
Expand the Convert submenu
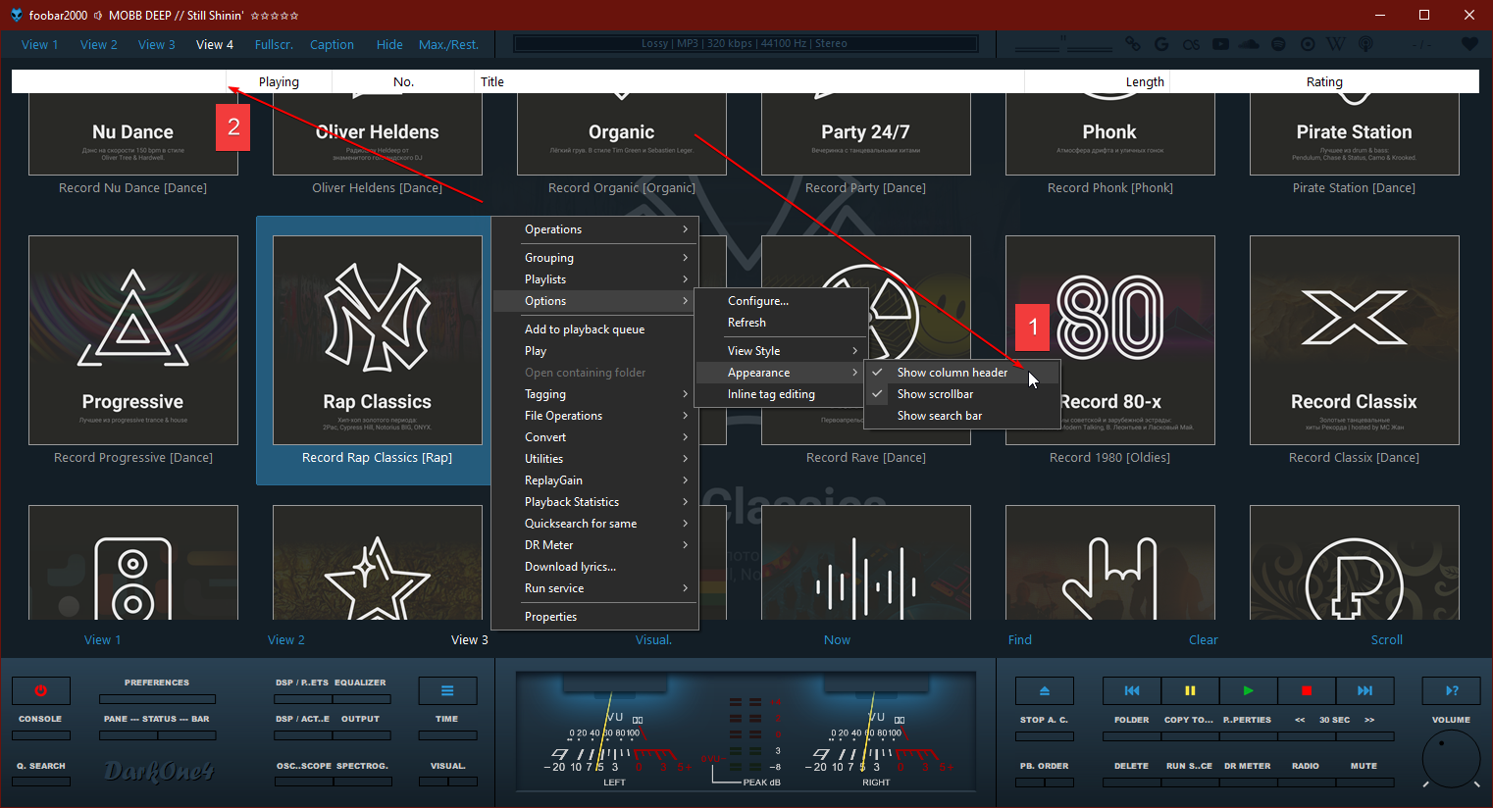595,437
